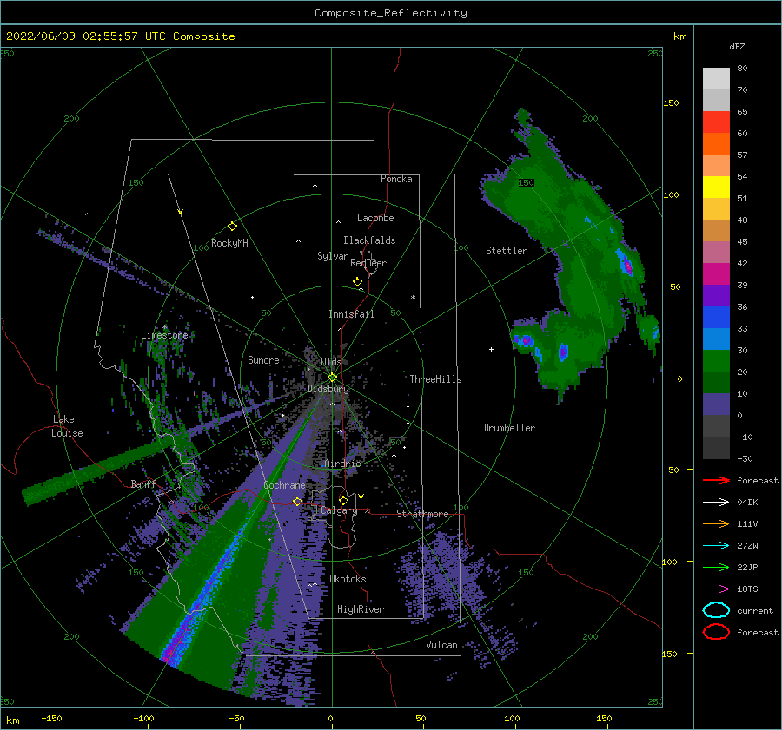Click the red forecast arrow in legend
Viewport: 782px width, 730px height.
(716, 480)
